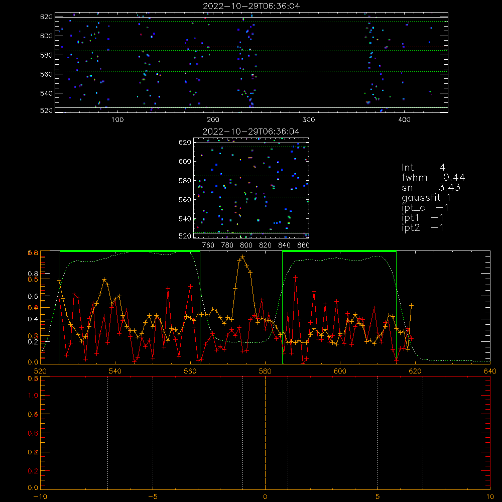Select the 'Int 4' parameter line

[x=423, y=167]
